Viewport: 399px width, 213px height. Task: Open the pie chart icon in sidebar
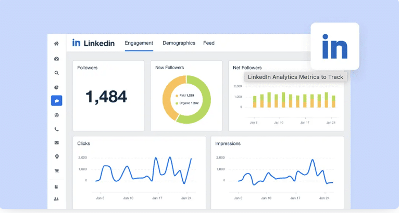coord(56,87)
